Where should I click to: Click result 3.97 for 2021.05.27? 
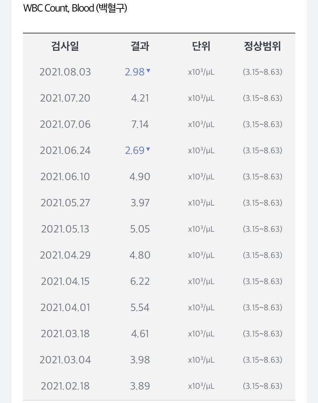(x=140, y=203)
